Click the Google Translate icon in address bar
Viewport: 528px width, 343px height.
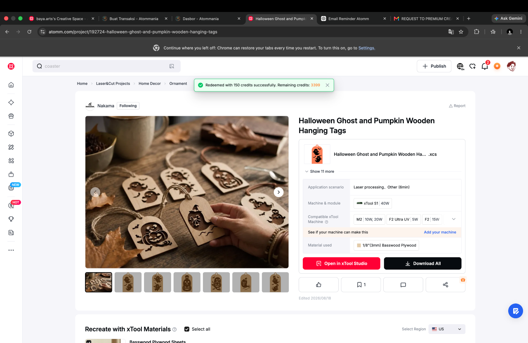pyautogui.click(x=451, y=32)
